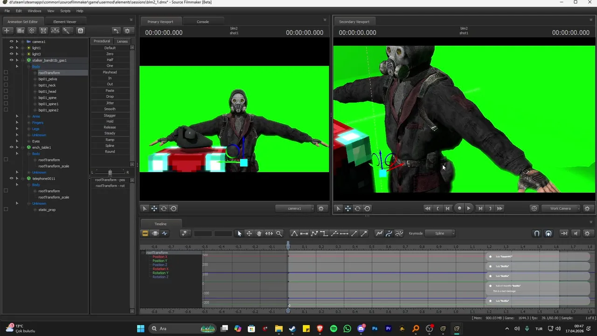Apply the Default procedural preset
The height and width of the screenshot is (336, 597).
coord(110,48)
